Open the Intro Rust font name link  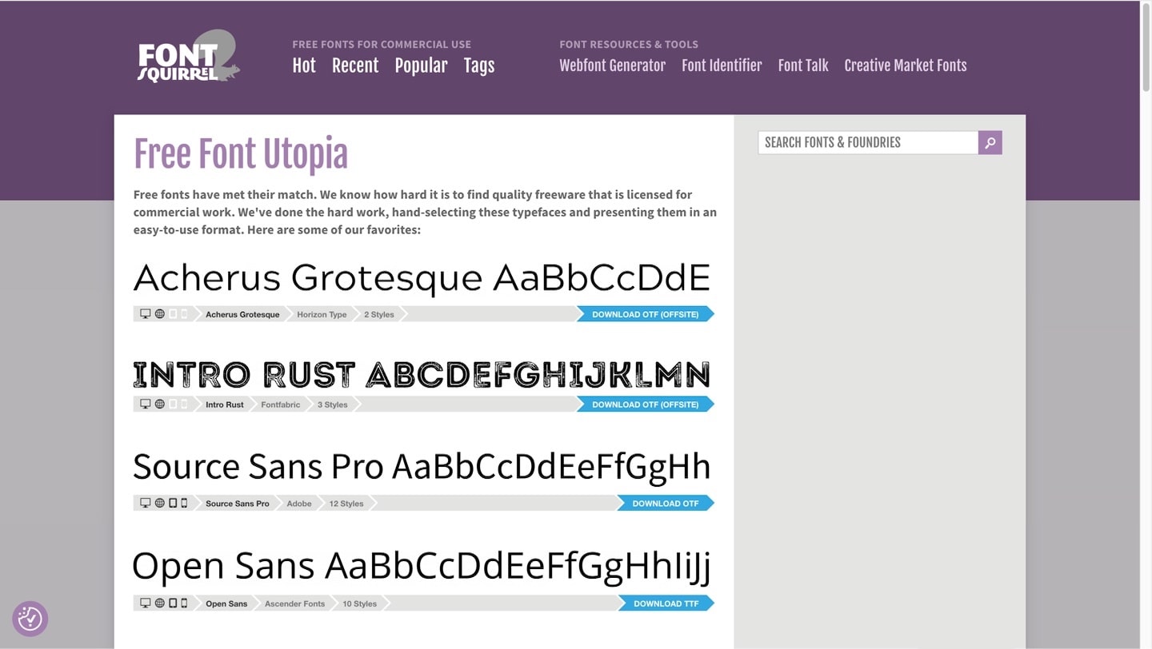point(225,404)
